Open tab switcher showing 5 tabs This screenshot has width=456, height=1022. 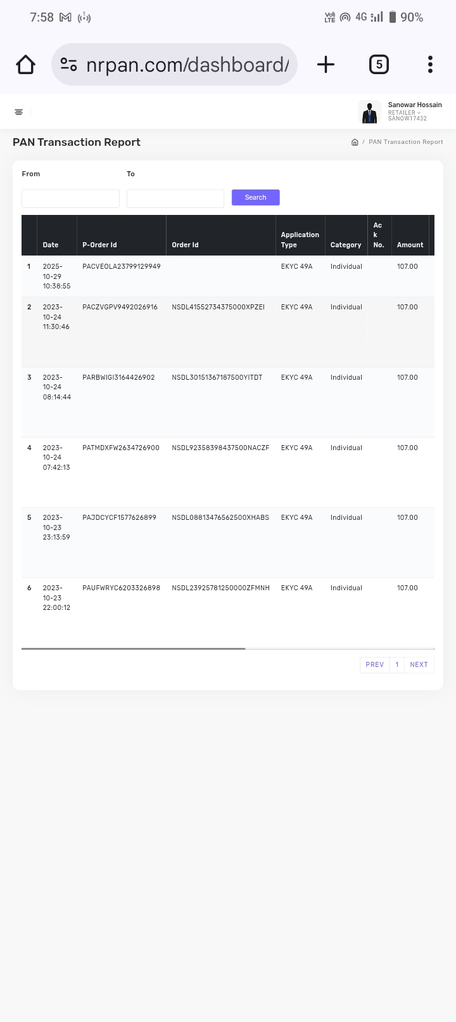(379, 65)
